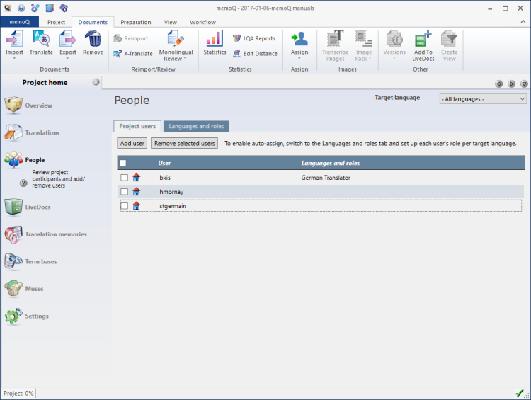Check the box next to user bkis
This screenshot has width=531, height=400.
[124, 178]
